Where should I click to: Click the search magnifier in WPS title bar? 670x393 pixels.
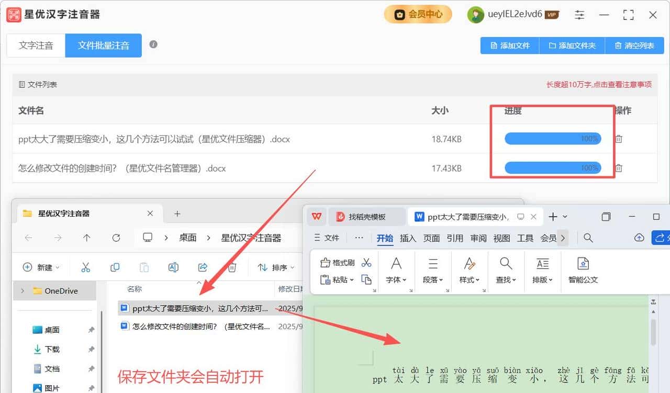(x=588, y=238)
